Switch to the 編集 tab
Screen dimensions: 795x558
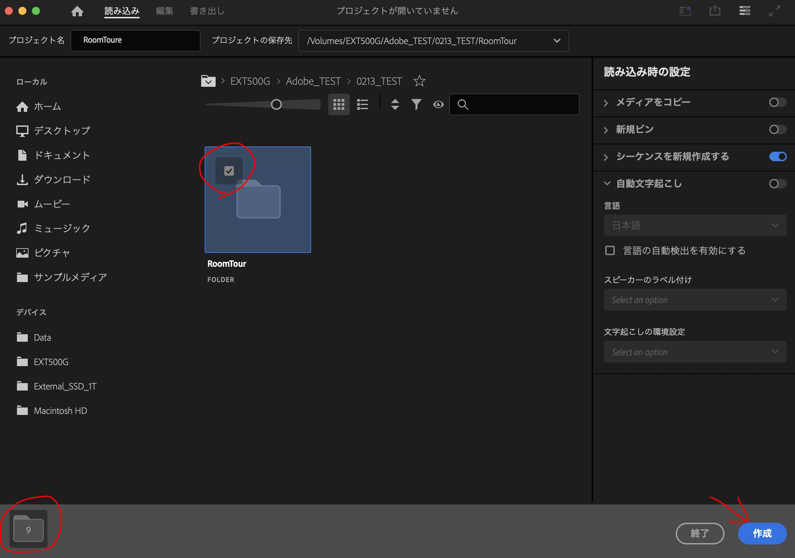pyautogui.click(x=164, y=11)
